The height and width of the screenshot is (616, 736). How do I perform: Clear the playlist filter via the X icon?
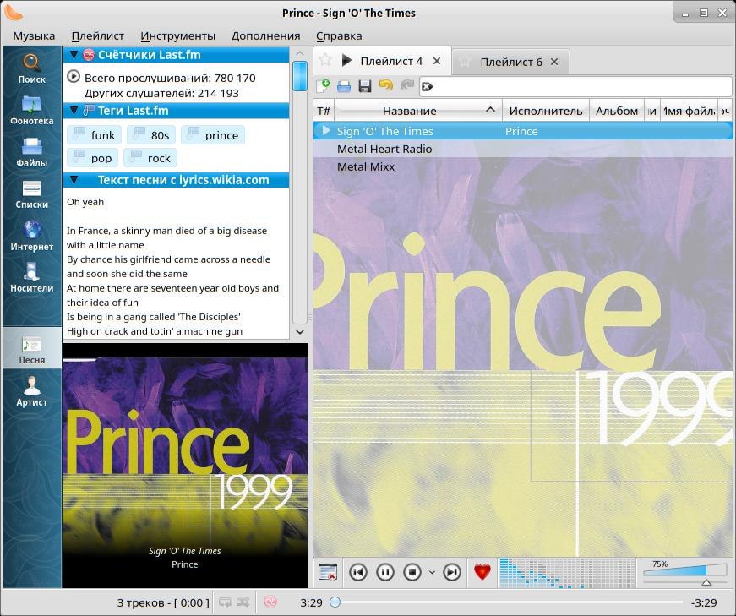(427, 86)
